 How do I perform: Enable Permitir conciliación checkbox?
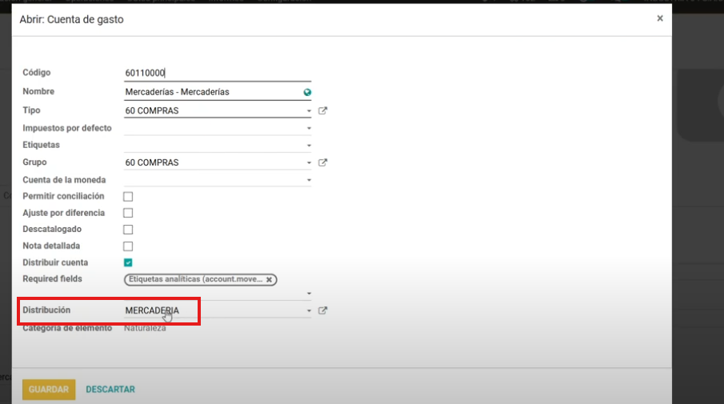point(128,197)
